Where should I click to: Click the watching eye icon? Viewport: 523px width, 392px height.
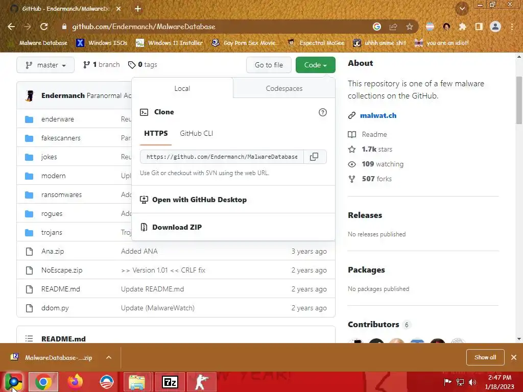[352, 164]
